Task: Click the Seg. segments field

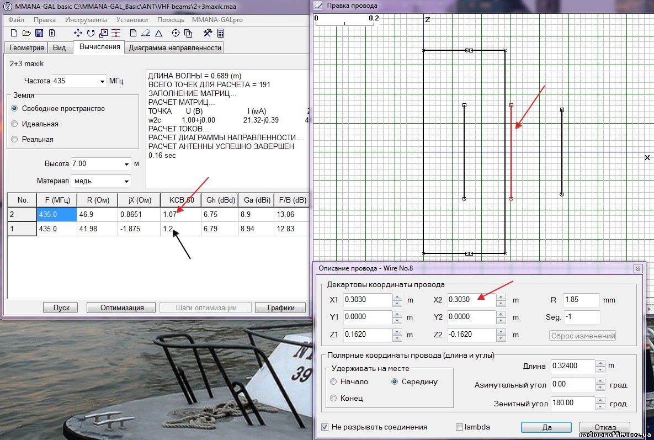Action: point(582,317)
